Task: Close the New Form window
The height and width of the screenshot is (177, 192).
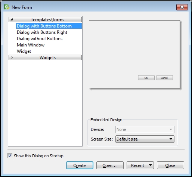Action: (x=182, y=7)
